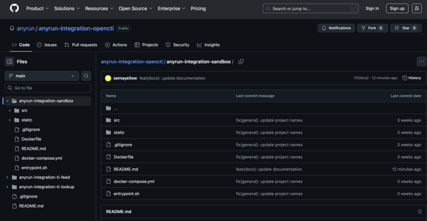Open the main branch dropdown
The height and width of the screenshot is (221, 427).
tap(42, 76)
